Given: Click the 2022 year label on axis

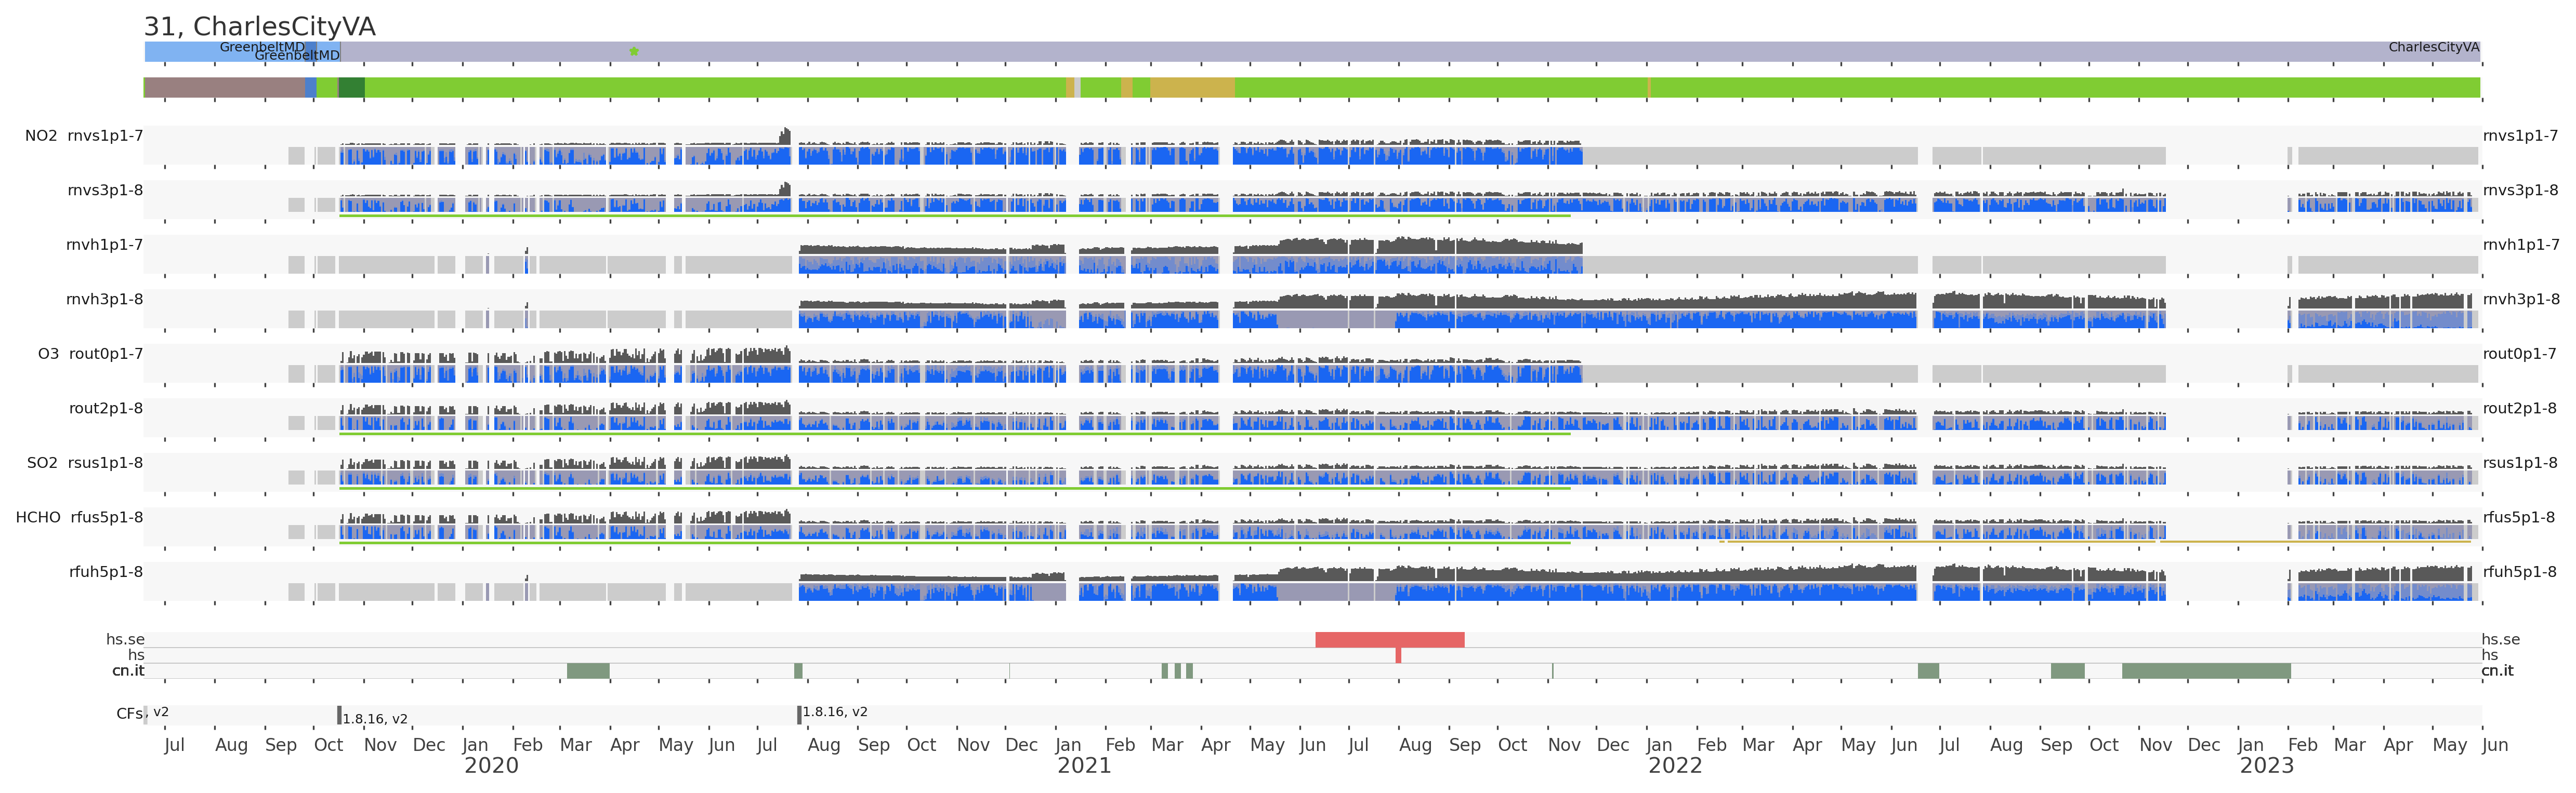Looking at the screenshot, I should pyautogui.click(x=1675, y=766).
